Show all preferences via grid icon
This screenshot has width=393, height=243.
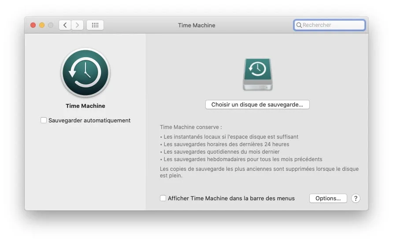(x=95, y=25)
